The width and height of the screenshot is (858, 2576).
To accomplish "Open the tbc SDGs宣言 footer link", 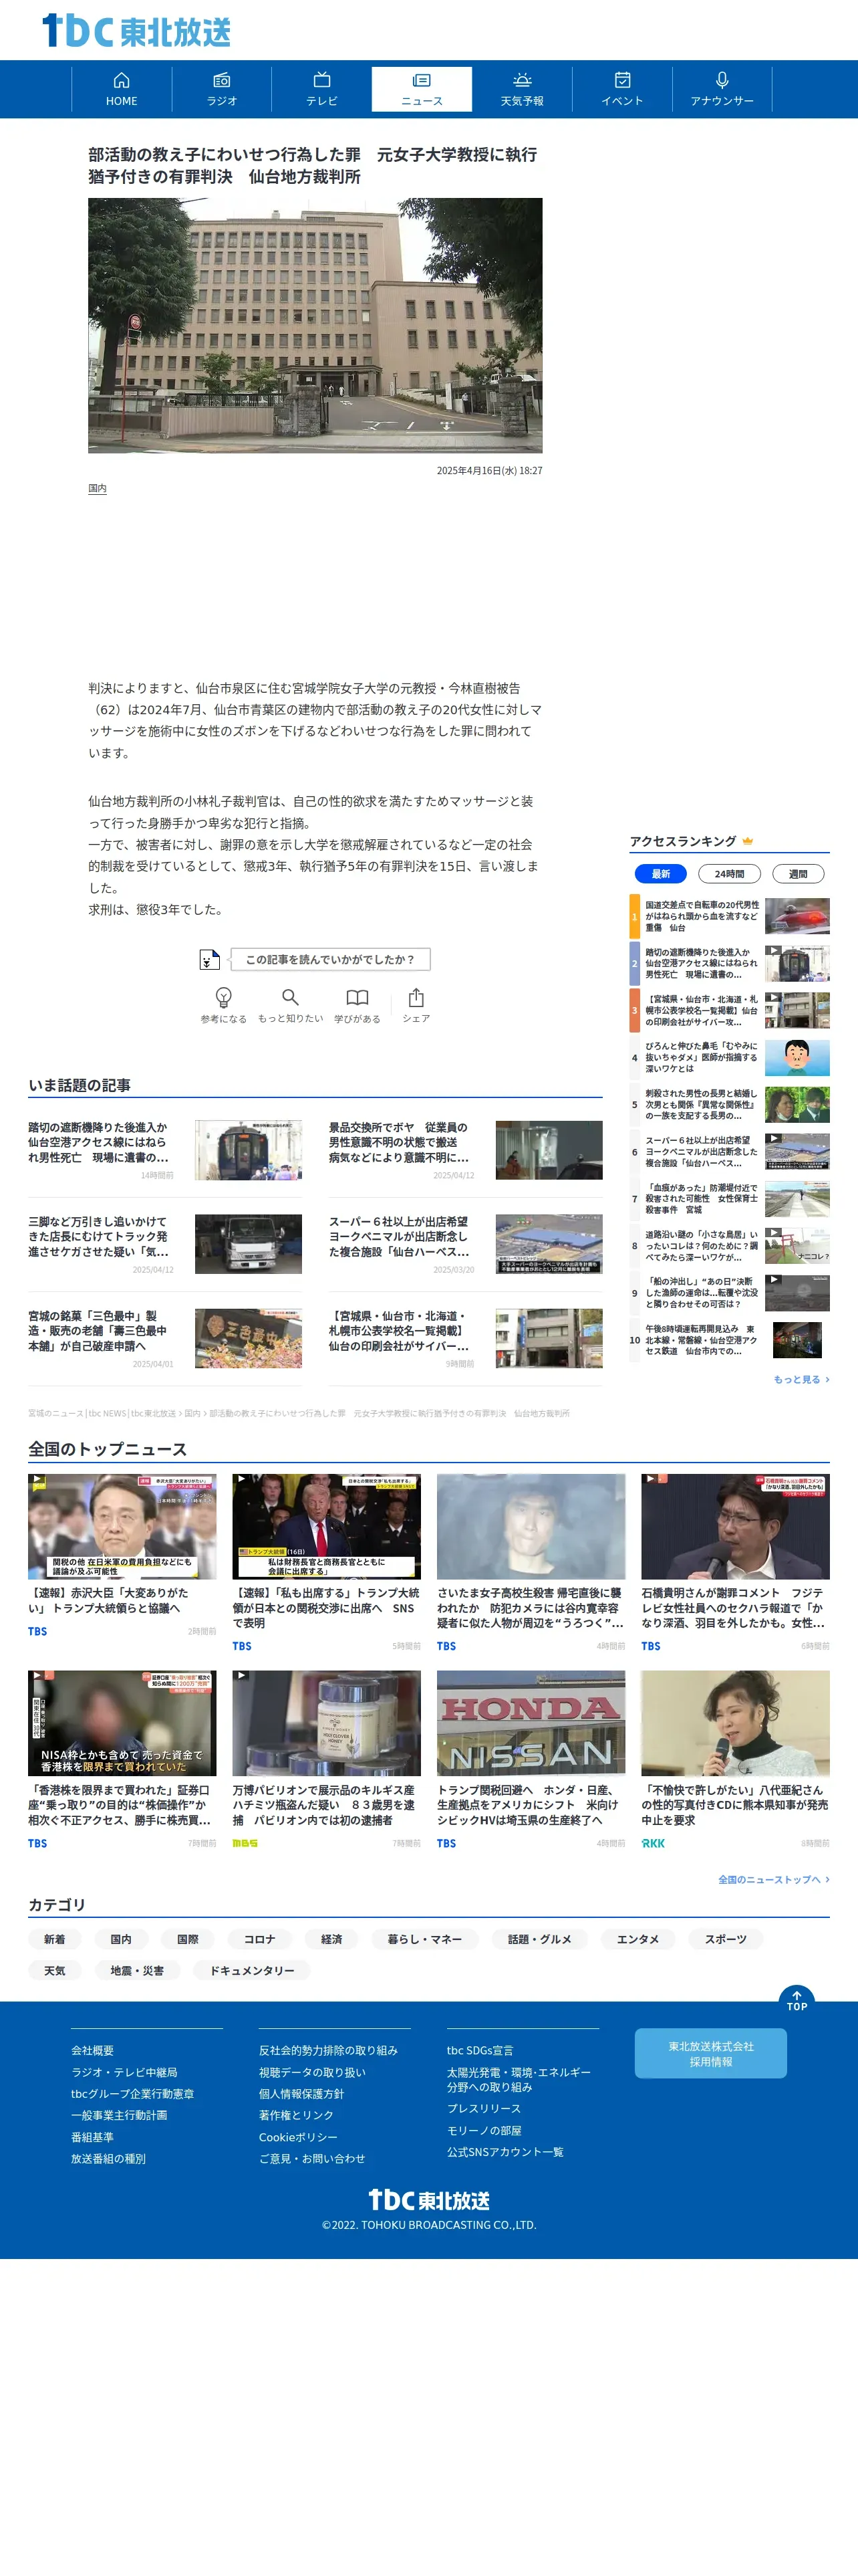I will click(x=479, y=2051).
